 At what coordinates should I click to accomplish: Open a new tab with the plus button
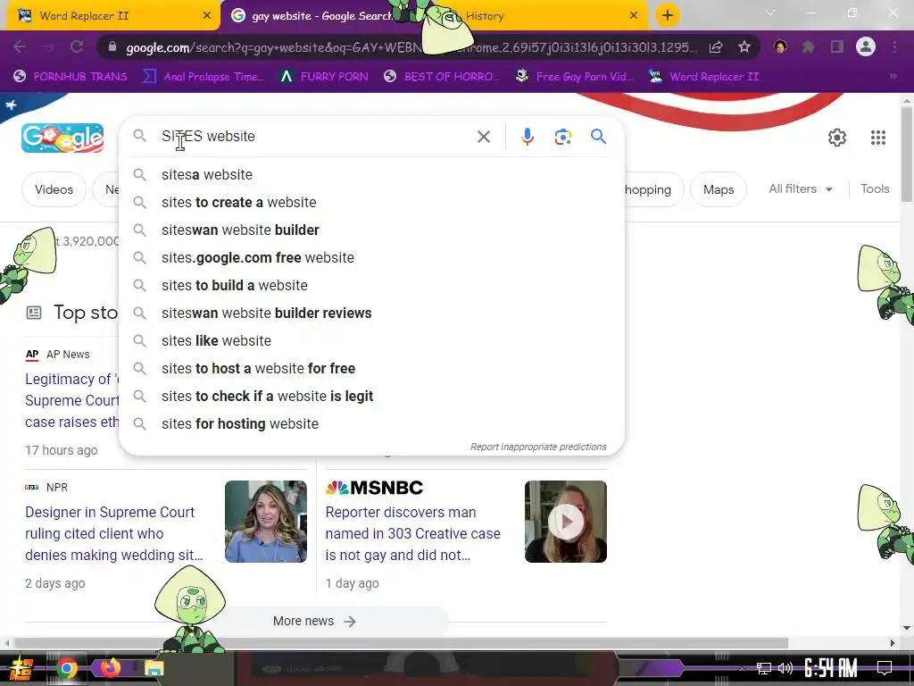pyautogui.click(x=668, y=15)
